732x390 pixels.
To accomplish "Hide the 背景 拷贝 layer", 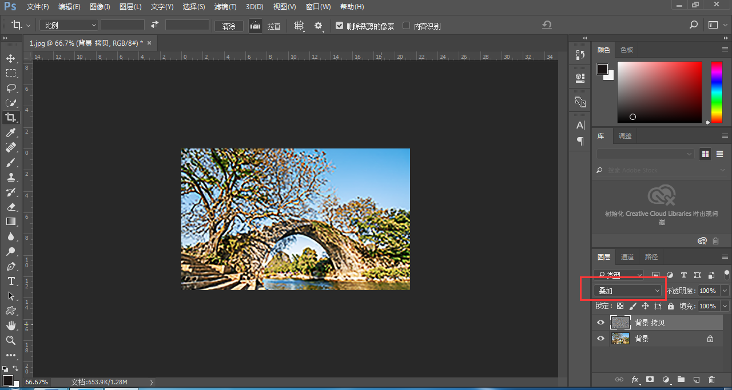I will pyautogui.click(x=600, y=323).
